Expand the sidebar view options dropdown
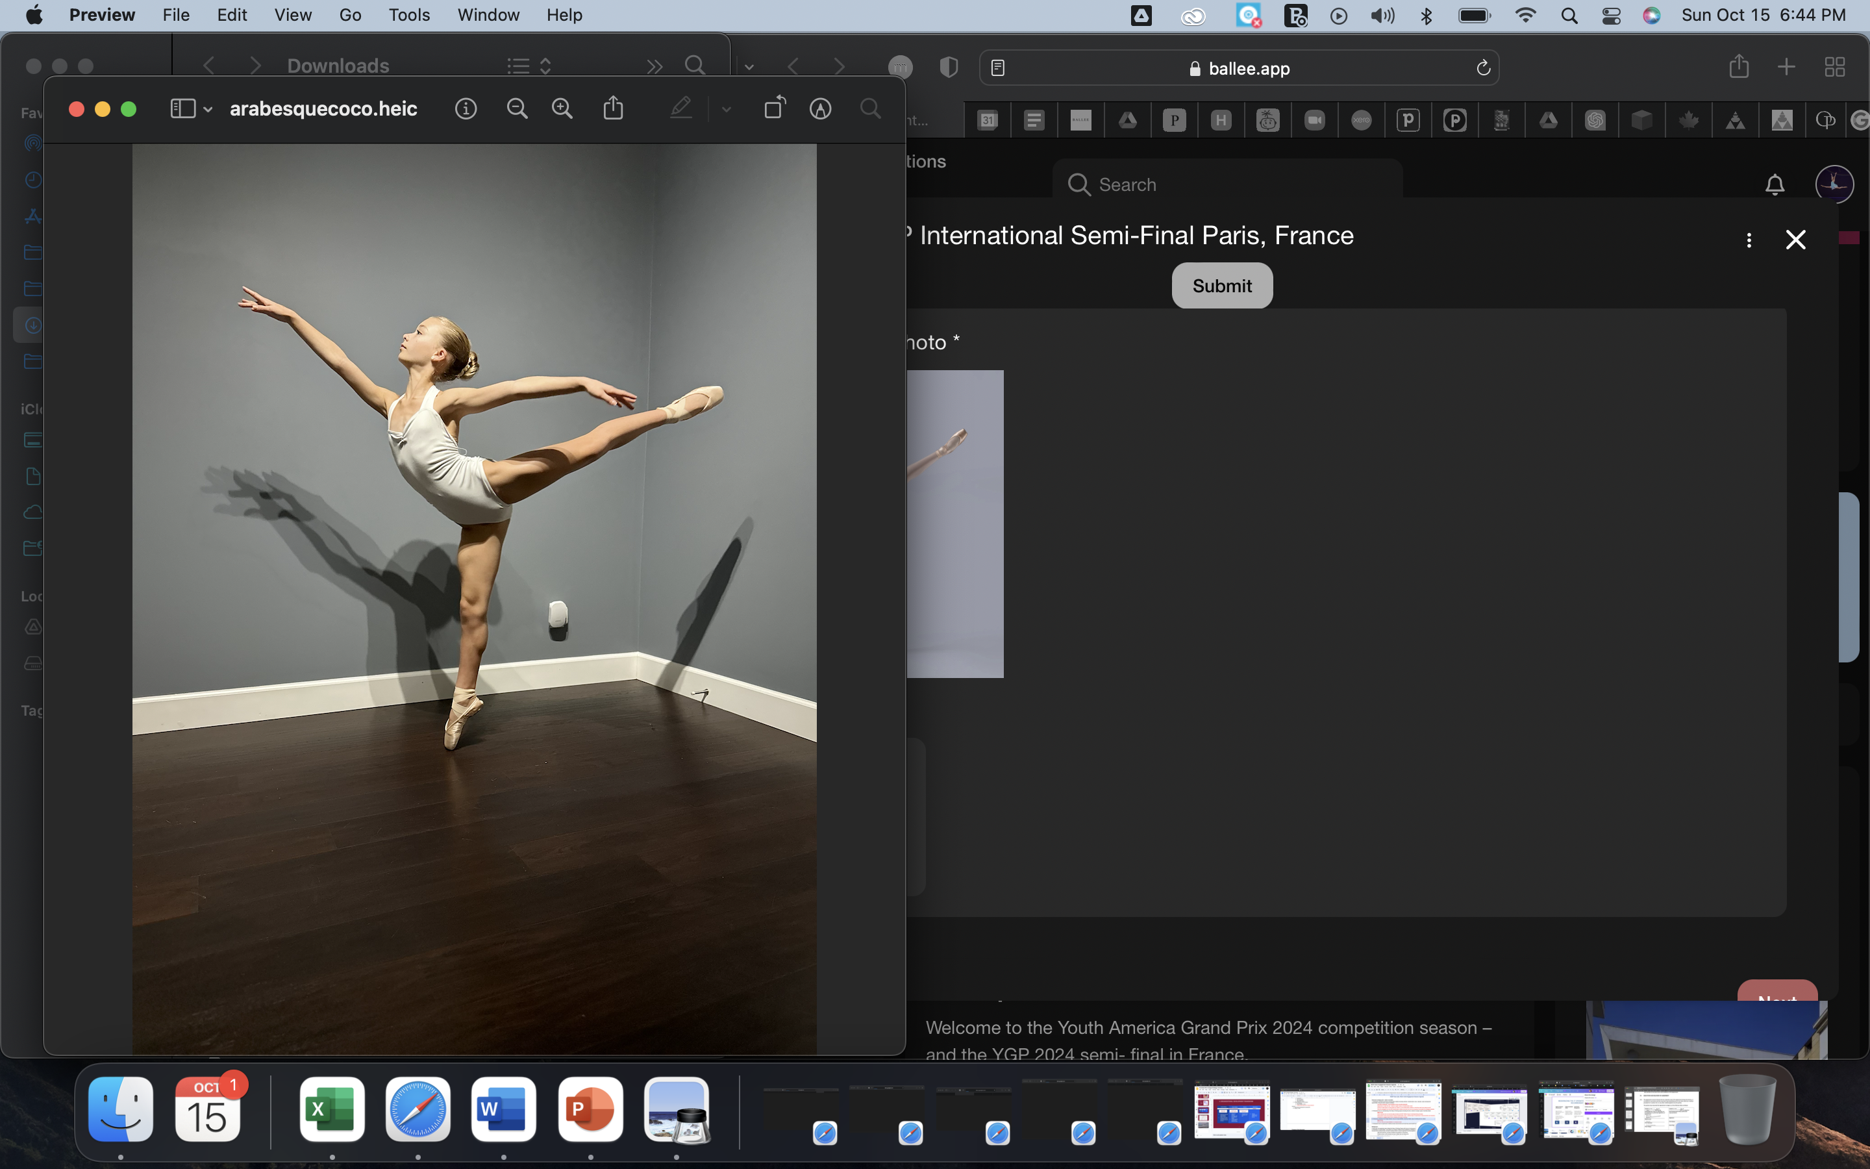The height and width of the screenshot is (1169, 1870). (208, 110)
